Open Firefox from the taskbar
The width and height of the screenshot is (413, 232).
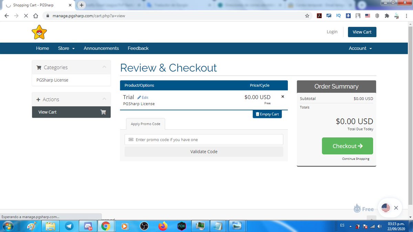(x=163, y=226)
